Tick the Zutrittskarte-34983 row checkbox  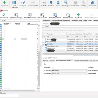coord(43,46)
